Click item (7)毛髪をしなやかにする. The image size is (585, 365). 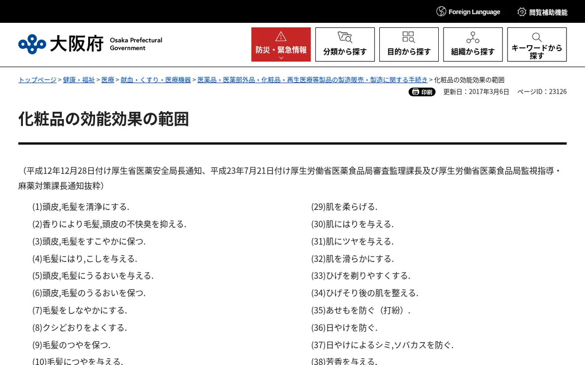pos(79,310)
